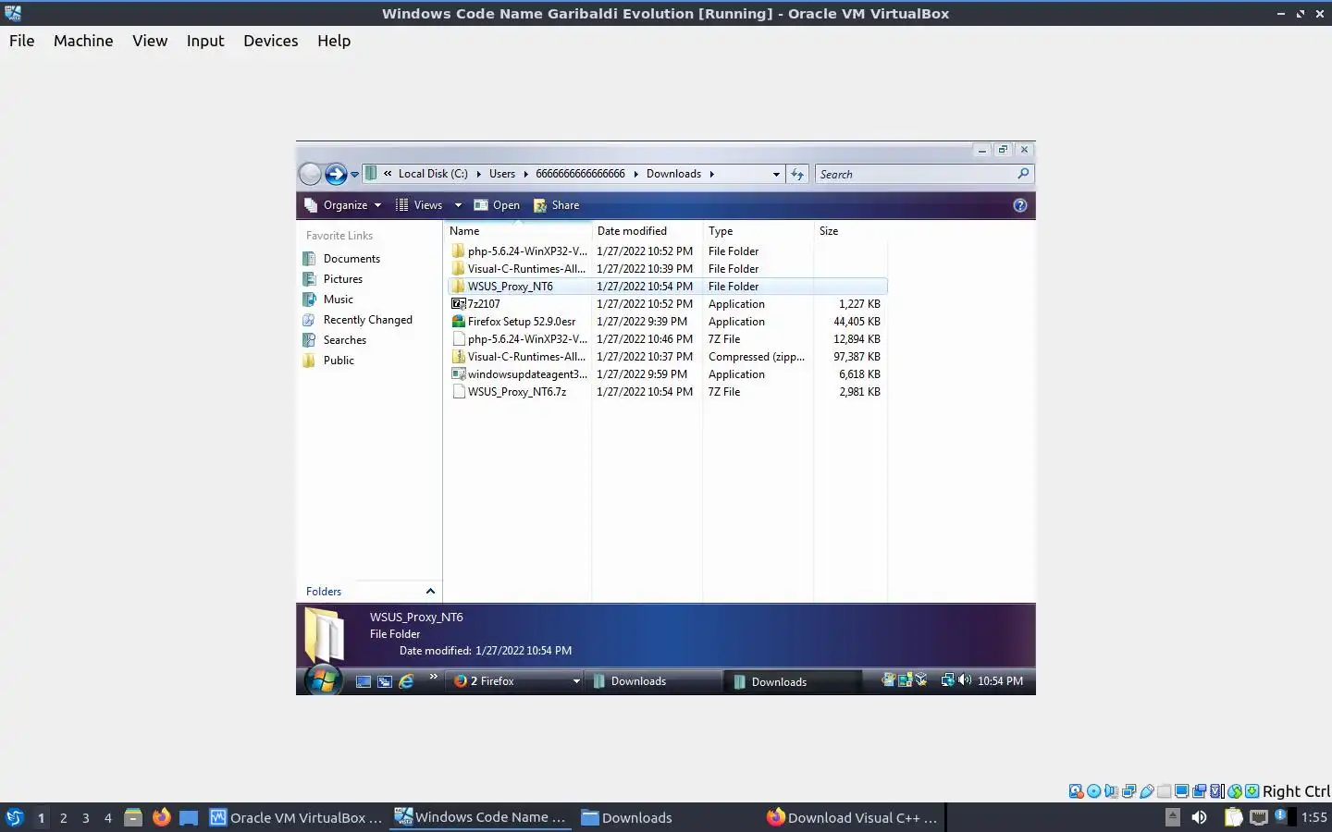The height and width of the screenshot is (832, 1332).
Task: Open the Pictures favorite link
Action: click(x=342, y=279)
